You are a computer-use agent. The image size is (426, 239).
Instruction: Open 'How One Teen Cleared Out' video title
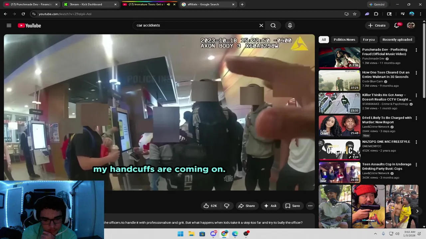coord(386,74)
